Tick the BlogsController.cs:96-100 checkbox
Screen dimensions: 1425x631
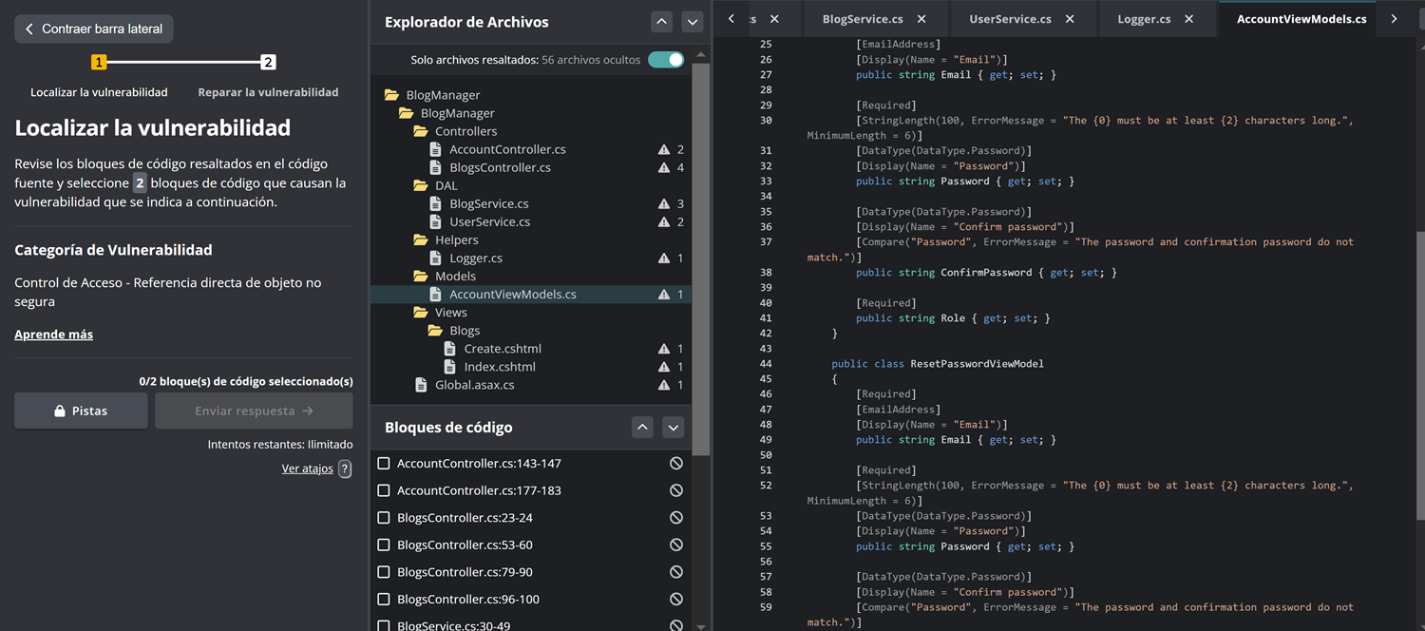[384, 600]
